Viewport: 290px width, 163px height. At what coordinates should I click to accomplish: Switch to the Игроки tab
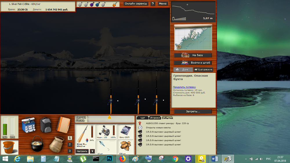point(155,118)
